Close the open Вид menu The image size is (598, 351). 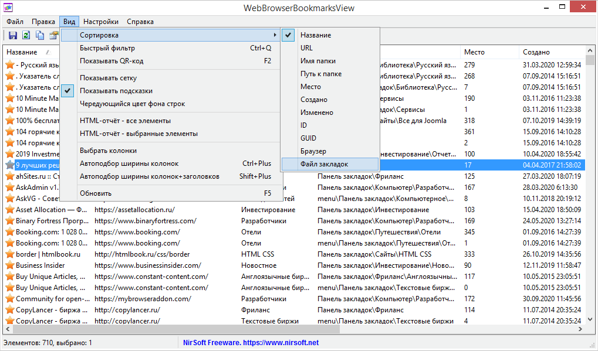pos(69,22)
